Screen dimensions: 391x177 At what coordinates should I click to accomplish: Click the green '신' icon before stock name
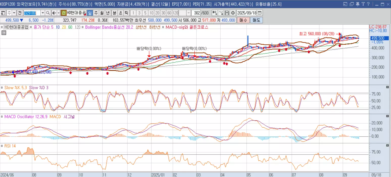point(64,13)
